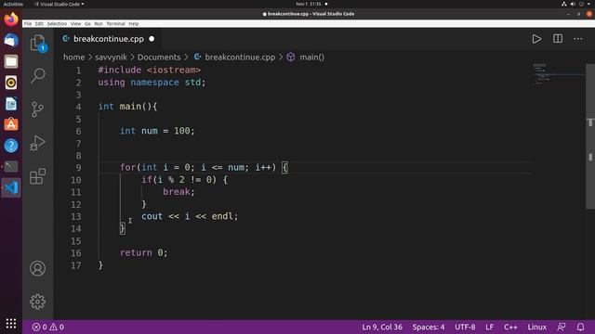
Task: Click home in breadcrumb path
Action: coord(74,58)
